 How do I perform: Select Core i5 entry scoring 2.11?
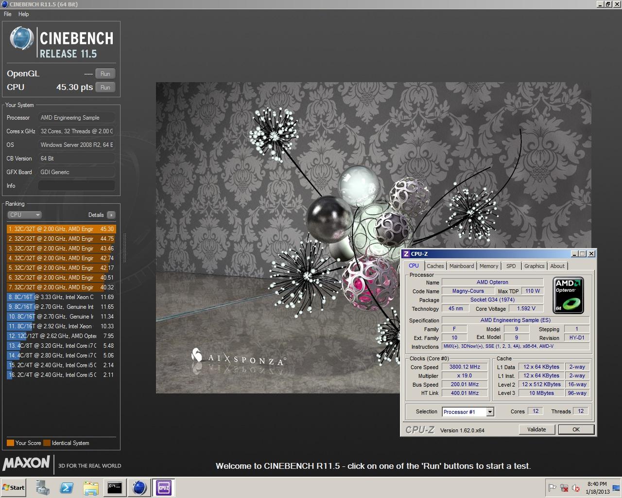pos(61,375)
